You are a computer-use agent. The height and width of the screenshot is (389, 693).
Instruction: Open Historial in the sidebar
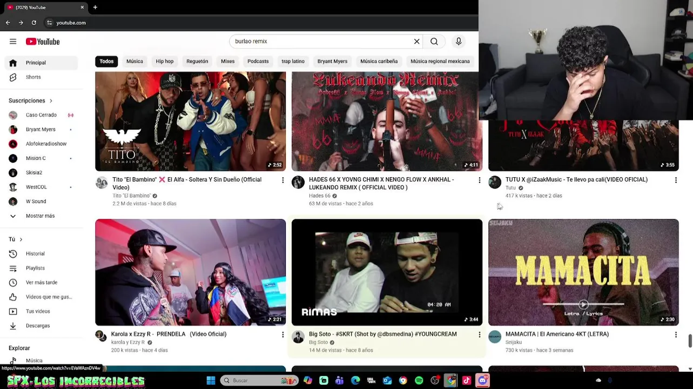pyautogui.click(x=41, y=253)
